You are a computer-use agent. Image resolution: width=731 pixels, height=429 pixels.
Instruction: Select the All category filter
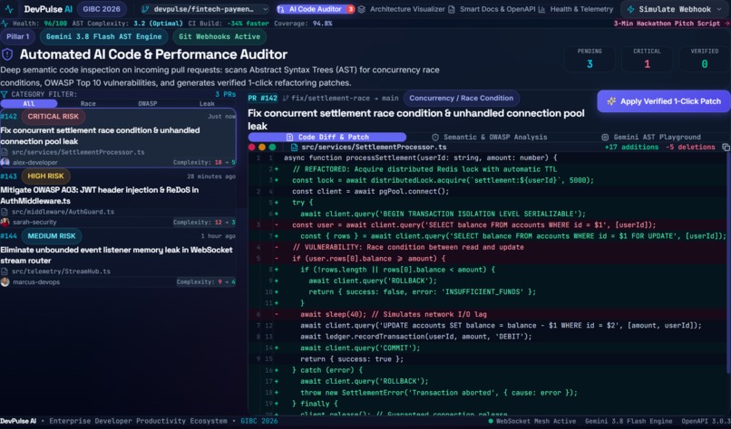[x=29, y=104]
